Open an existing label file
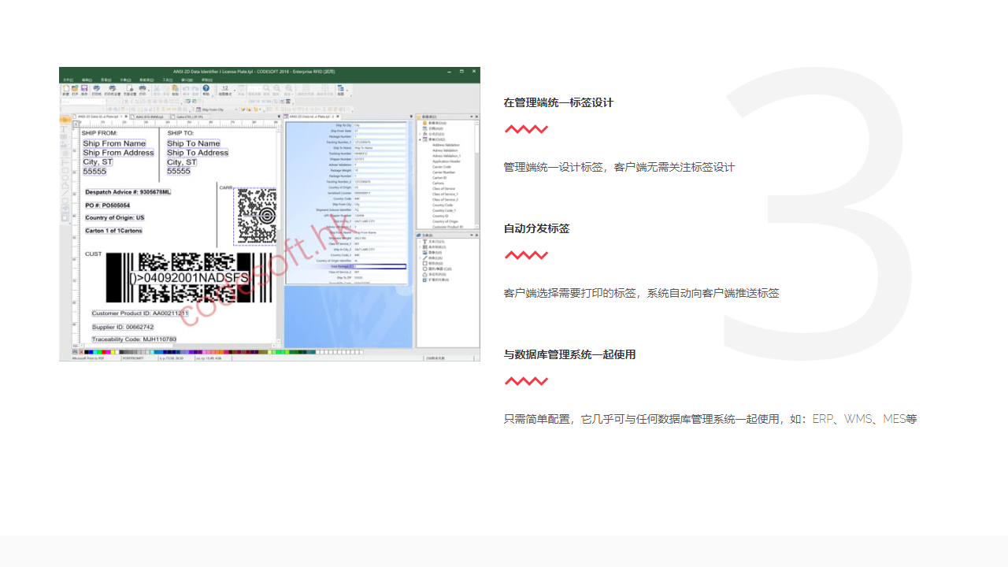Viewport: 1008px width, 567px height. [x=75, y=88]
